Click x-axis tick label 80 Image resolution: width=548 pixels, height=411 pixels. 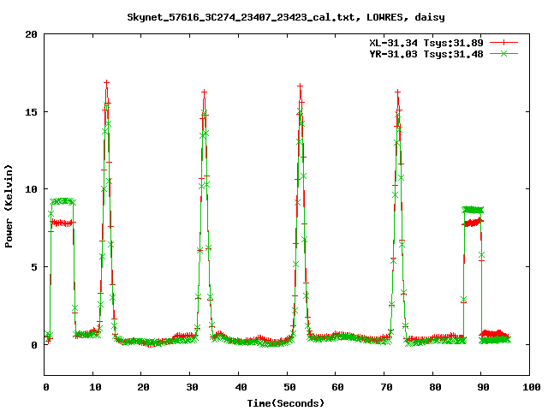435,387
